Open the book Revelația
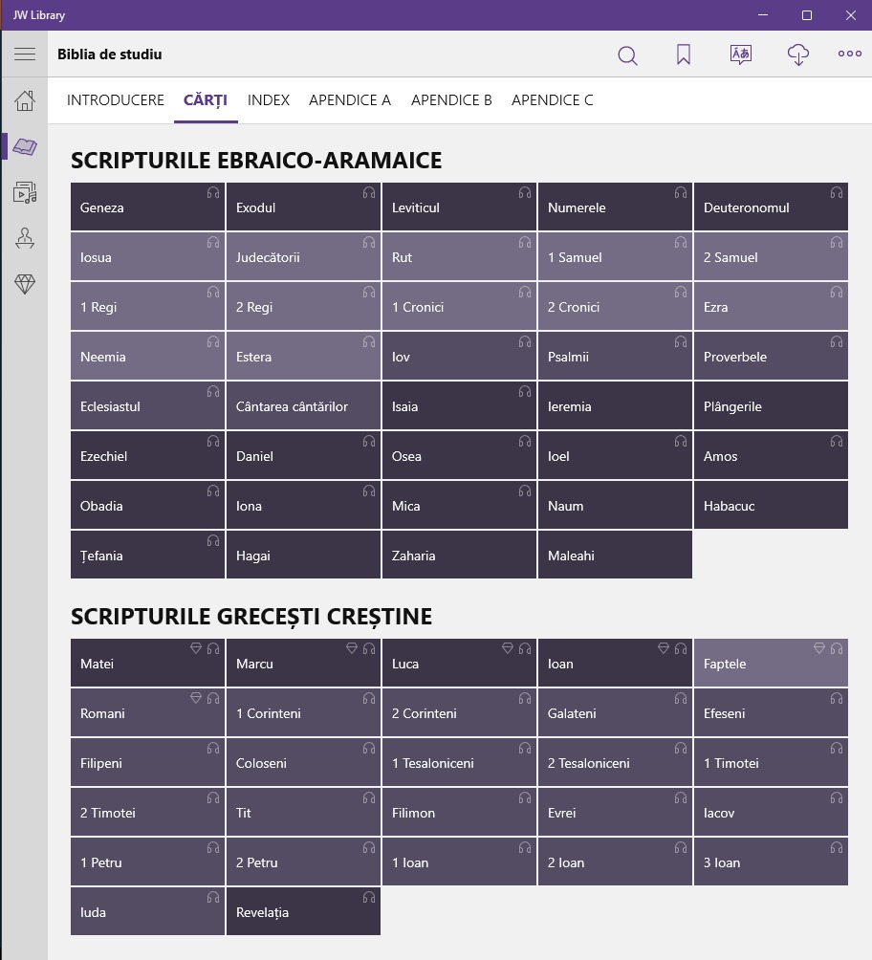Image resolution: width=872 pixels, height=960 pixels. click(303, 912)
